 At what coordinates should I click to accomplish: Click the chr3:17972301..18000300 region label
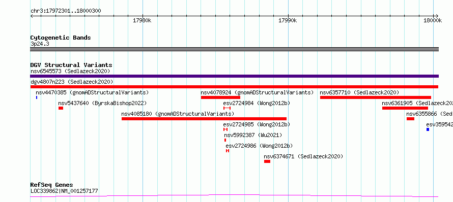click(x=66, y=11)
